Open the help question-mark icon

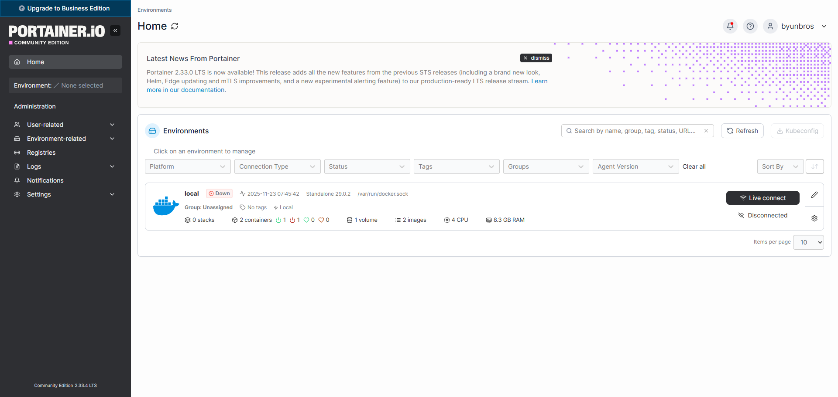[750, 26]
